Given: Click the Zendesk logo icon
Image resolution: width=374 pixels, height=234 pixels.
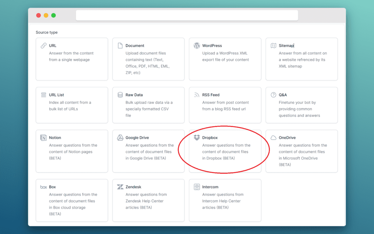Looking at the screenshot, I should coord(120,187).
